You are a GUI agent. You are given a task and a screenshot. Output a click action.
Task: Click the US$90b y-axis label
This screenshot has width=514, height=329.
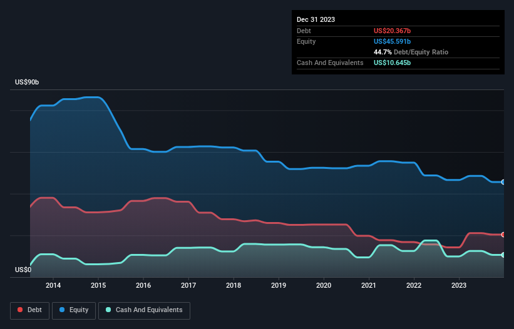(x=27, y=82)
